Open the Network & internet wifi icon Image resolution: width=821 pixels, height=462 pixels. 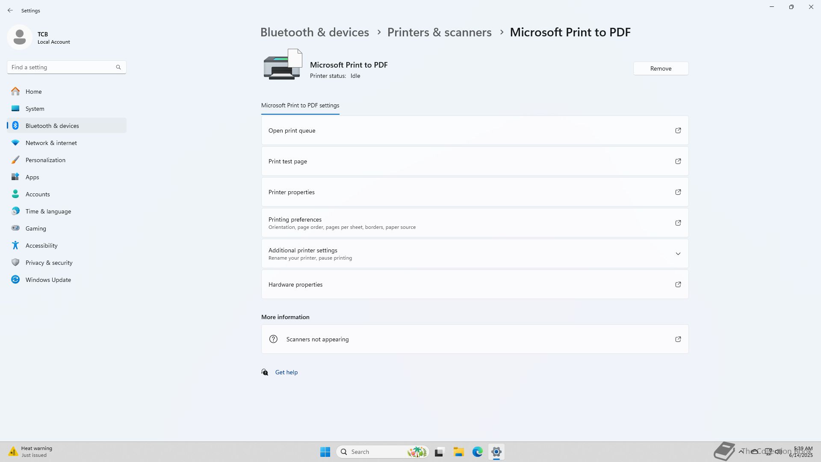[x=15, y=142]
